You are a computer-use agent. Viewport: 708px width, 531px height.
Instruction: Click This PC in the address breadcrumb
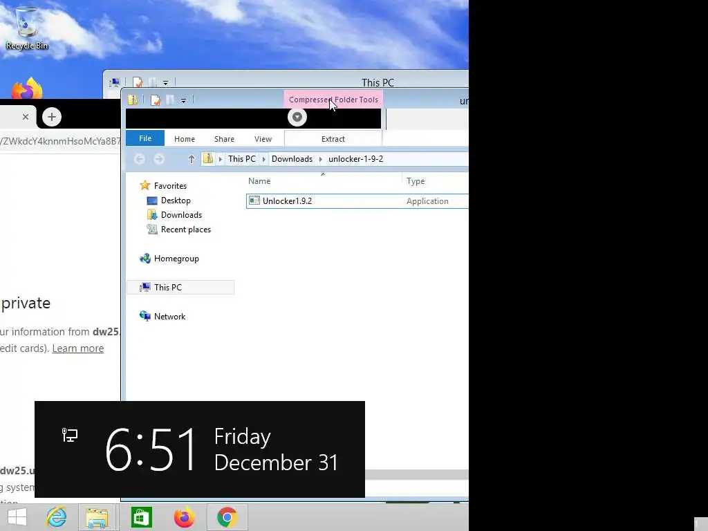tap(241, 159)
